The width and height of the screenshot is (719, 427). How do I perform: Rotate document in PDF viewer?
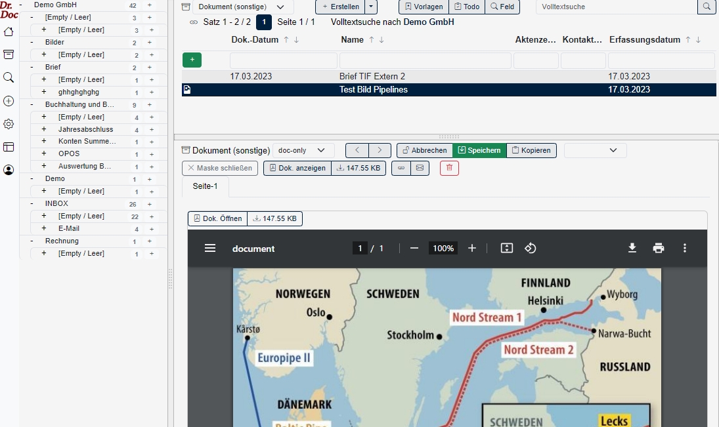click(531, 249)
